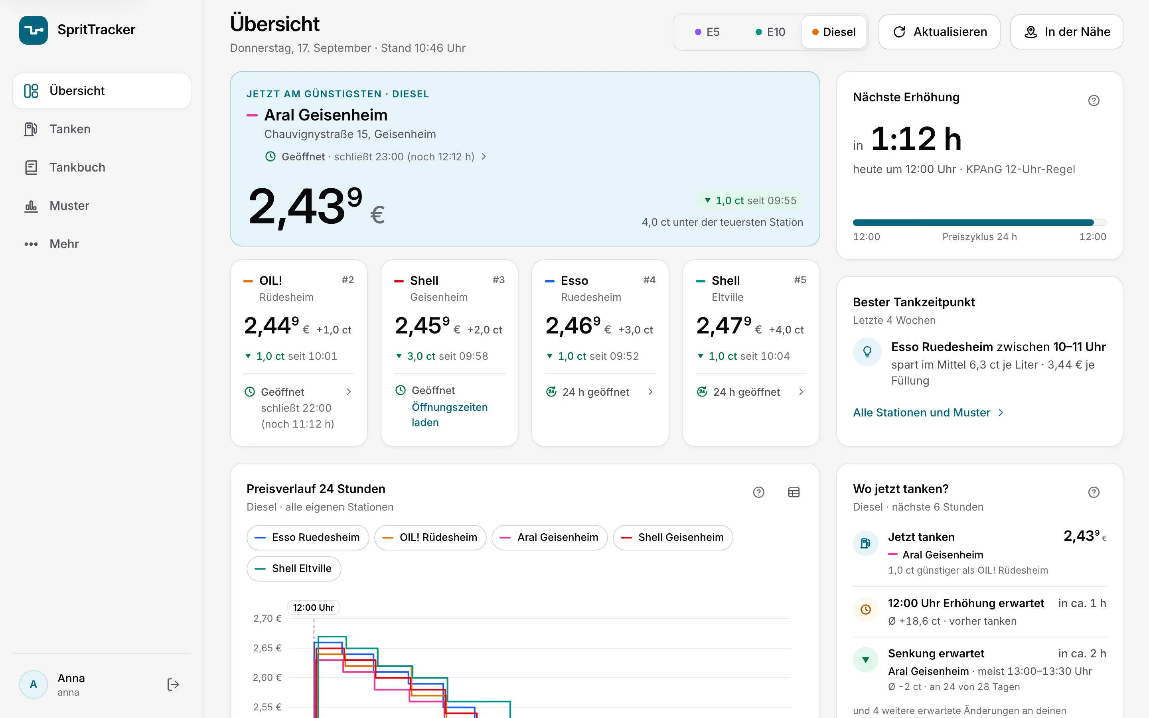Image resolution: width=1149 pixels, height=718 pixels.
Task: Click Anna's avatar circle
Action: 33,684
